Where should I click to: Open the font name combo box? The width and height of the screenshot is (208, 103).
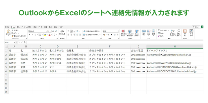click(x=37, y=31)
